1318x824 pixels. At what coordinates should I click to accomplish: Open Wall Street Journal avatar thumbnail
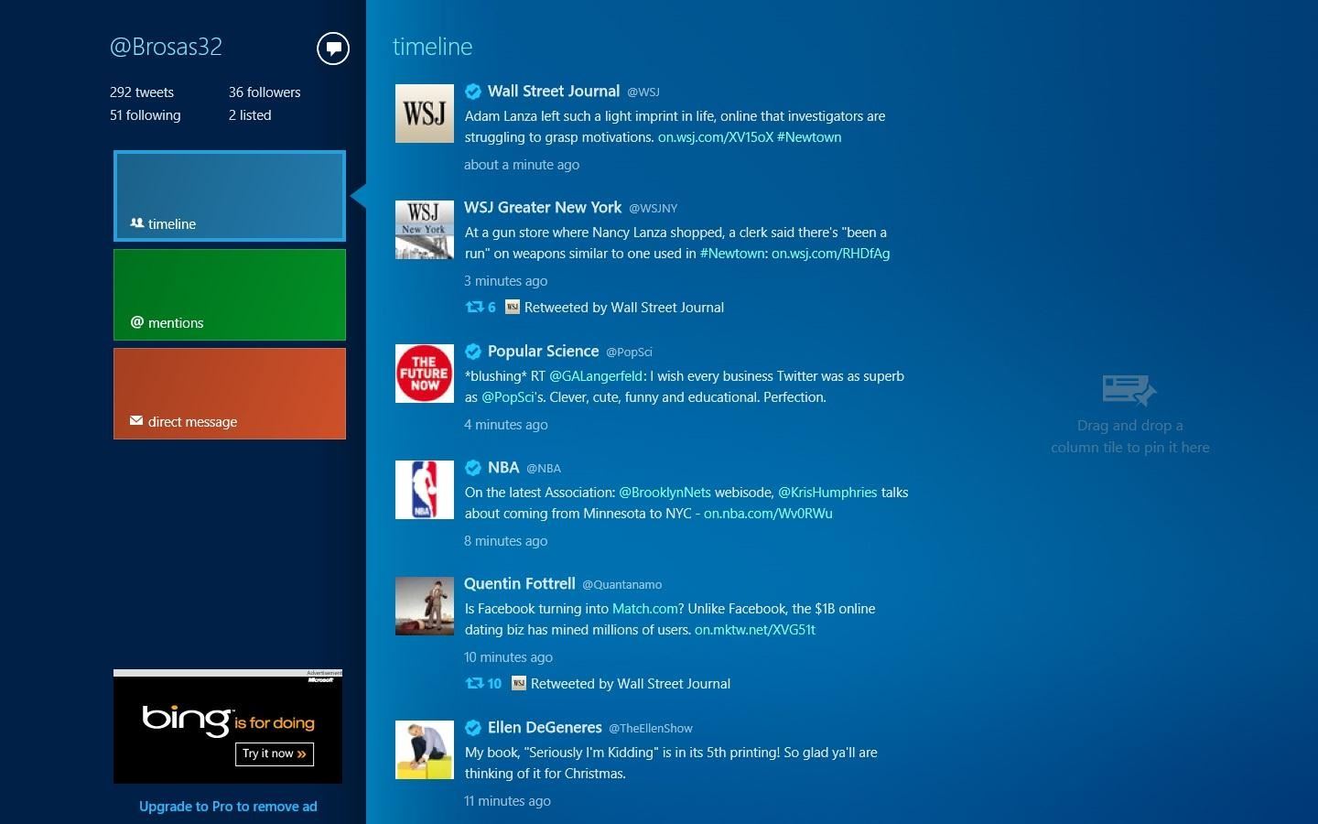pos(425,114)
